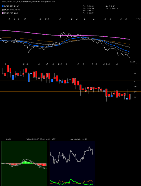
Task: Click the ADX '(14 day)' parameter values
Action: tap(79, 139)
